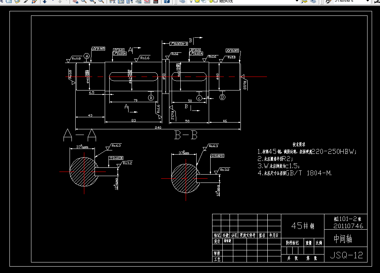Click the Block Editor icon
This screenshot has width=380, height=273.
point(34,1)
